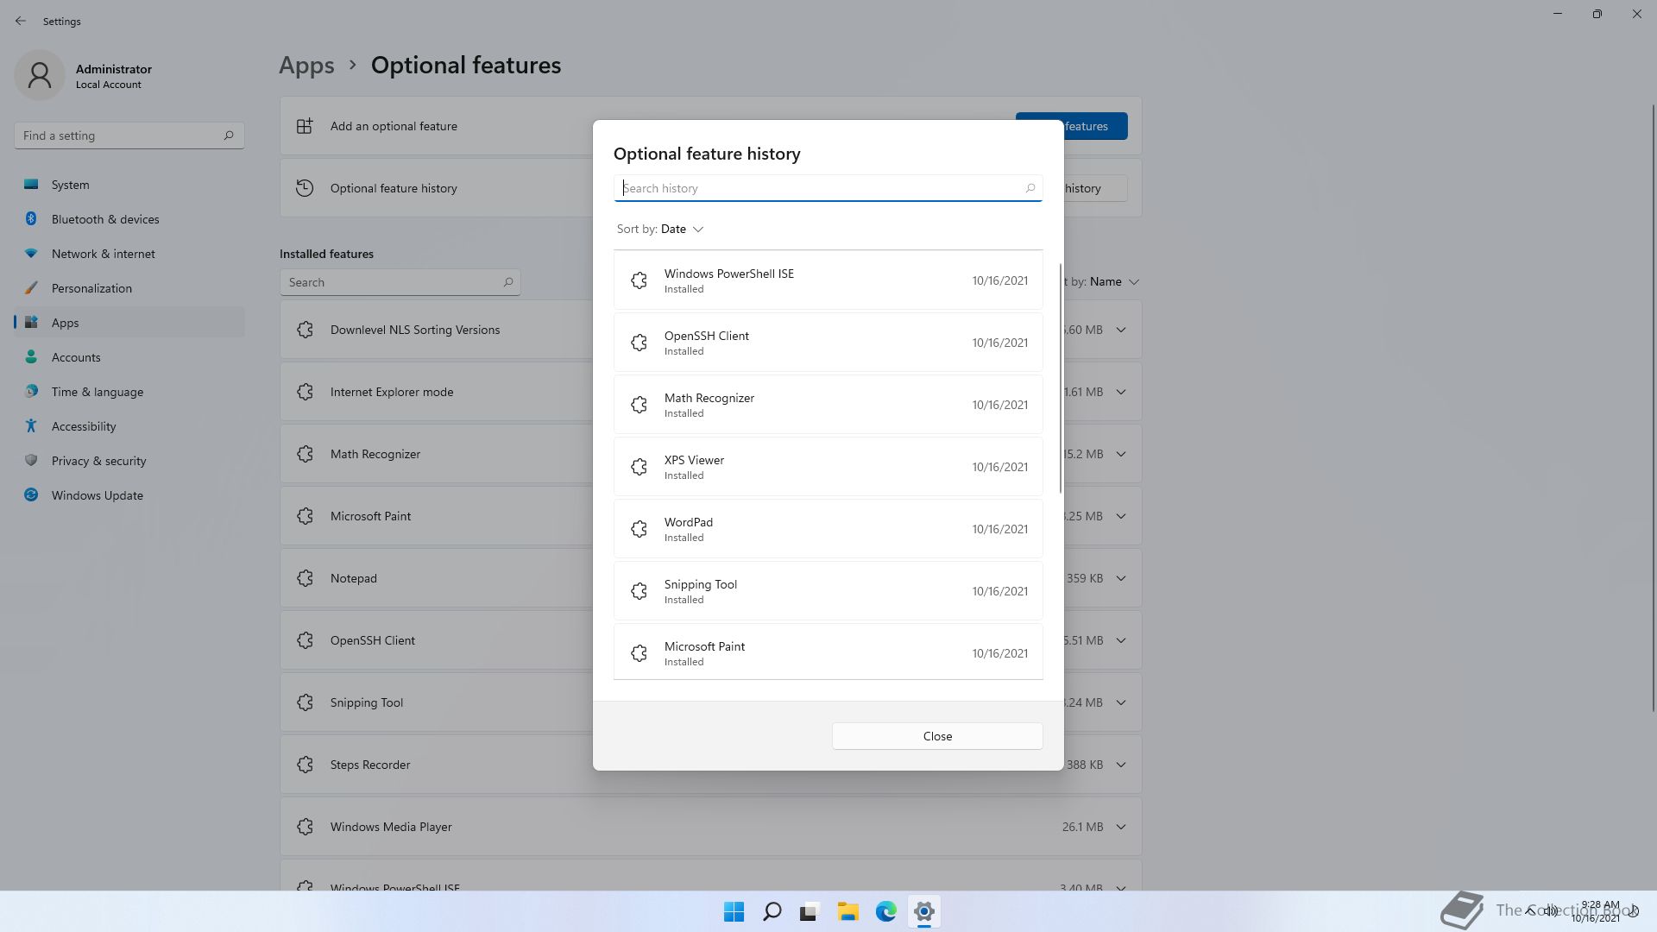Screen dimensions: 1657x932
Task: Click the OpenSSH Client history icon
Action: pyautogui.click(x=639, y=343)
